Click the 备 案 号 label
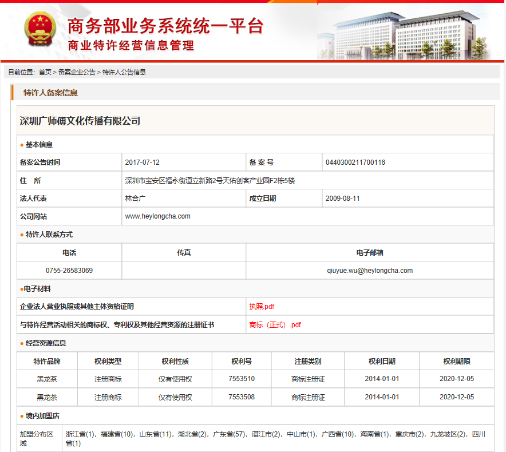506x452 pixels. tap(262, 162)
